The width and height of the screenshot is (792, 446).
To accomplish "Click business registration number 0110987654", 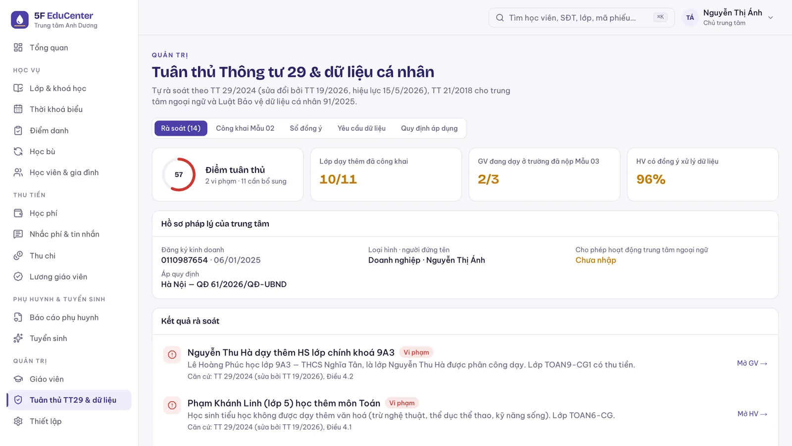I will point(184,260).
